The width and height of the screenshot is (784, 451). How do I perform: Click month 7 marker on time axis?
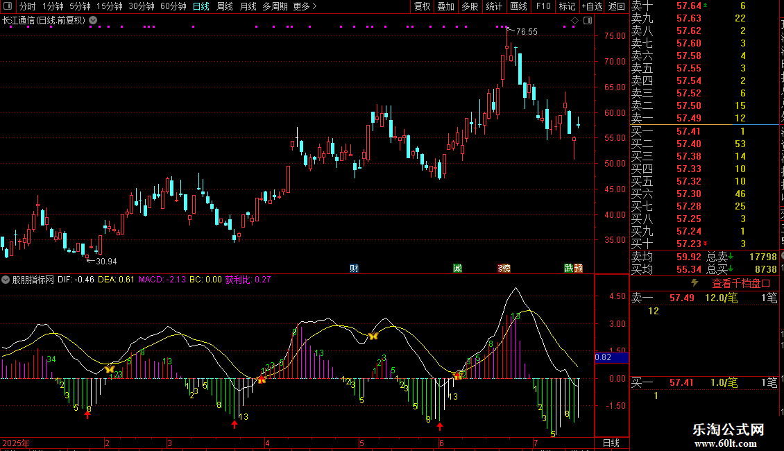pyautogui.click(x=536, y=443)
